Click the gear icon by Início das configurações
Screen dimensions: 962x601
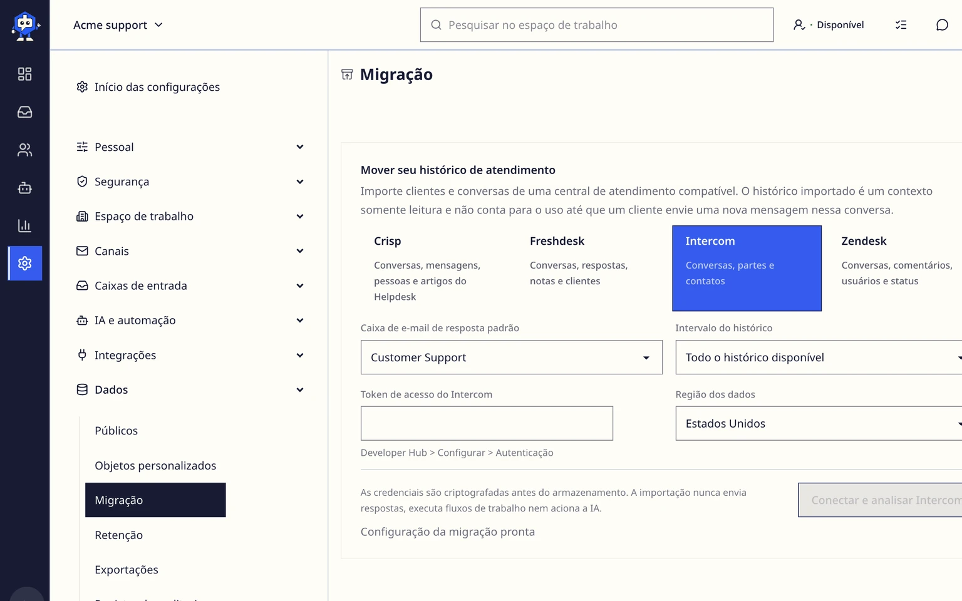point(82,86)
